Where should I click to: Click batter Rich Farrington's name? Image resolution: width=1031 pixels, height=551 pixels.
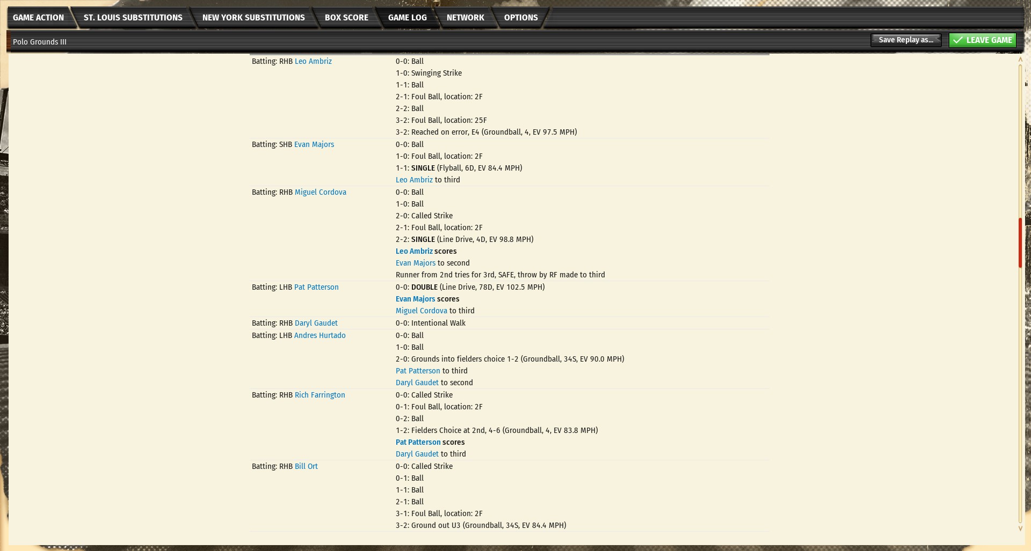(320, 395)
